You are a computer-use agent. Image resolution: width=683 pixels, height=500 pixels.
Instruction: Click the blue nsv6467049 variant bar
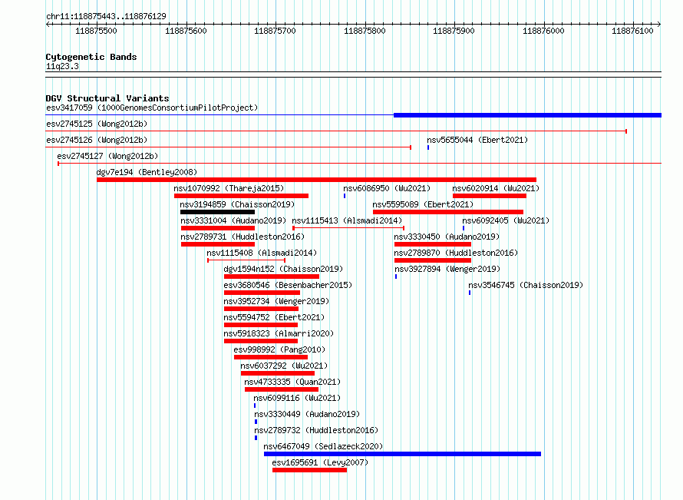coord(402,454)
